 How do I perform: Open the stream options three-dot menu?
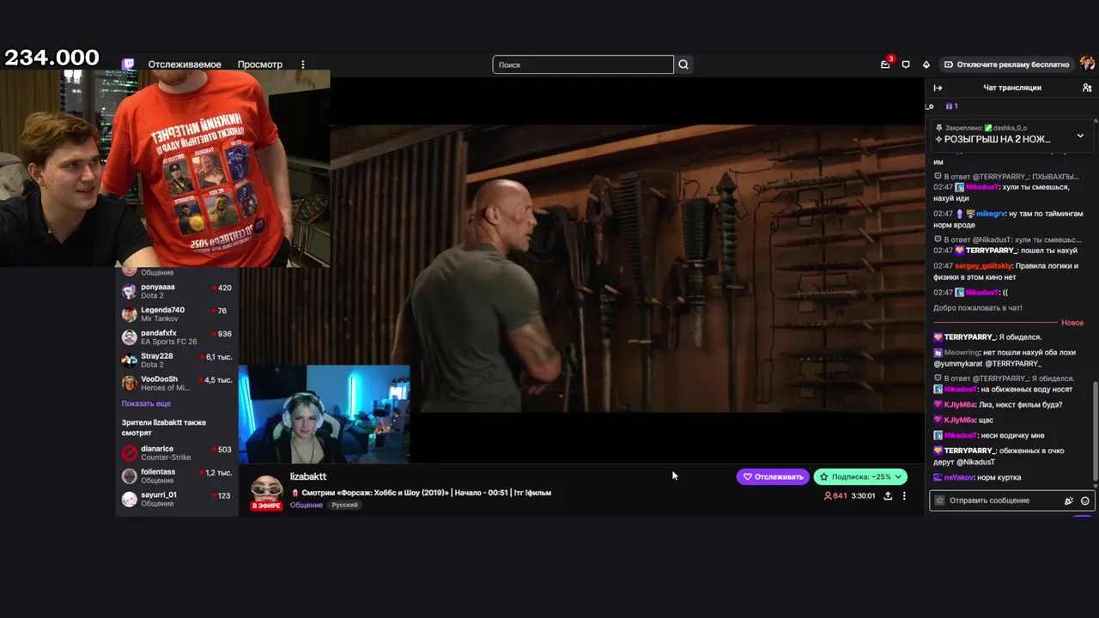(x=904, y=496)
